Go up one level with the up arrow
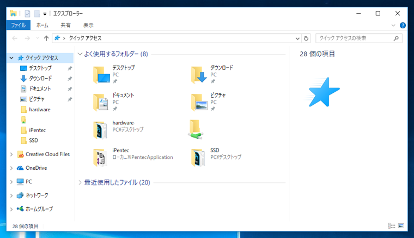This screenshot has width=414, height=238. point(46,38)
